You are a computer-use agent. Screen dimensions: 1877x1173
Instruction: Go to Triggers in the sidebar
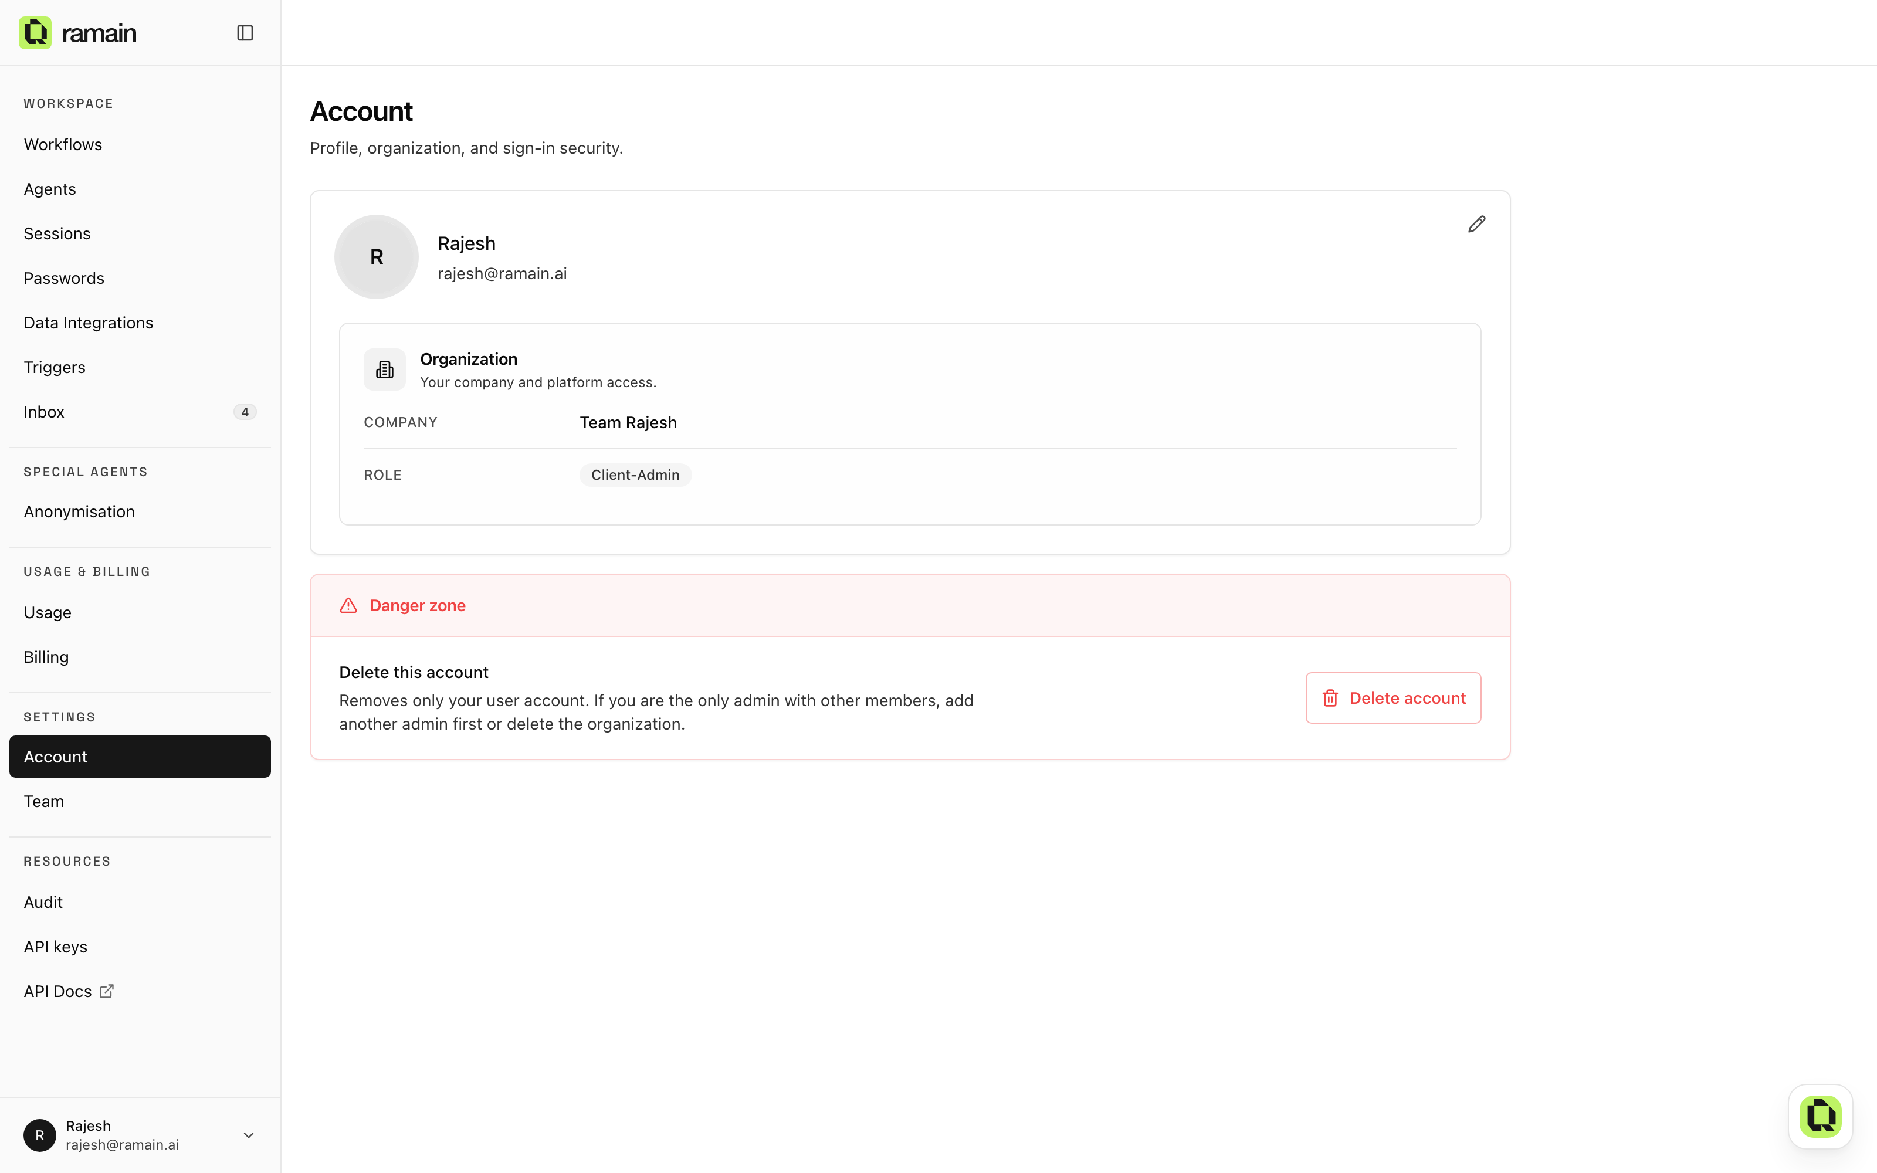(140, 367)
